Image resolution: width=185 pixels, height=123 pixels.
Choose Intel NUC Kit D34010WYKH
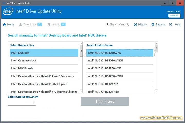(120, 61)
